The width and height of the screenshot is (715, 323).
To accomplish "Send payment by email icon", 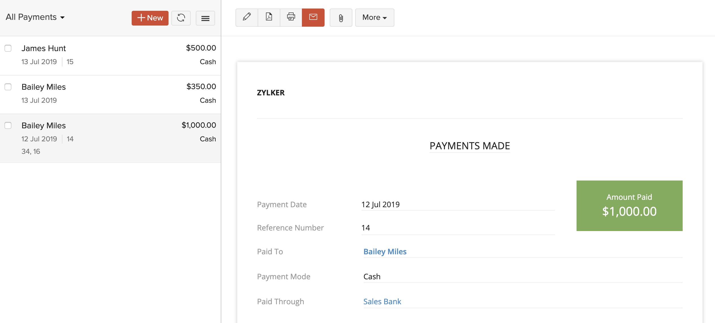I will (x=313, y=17).
